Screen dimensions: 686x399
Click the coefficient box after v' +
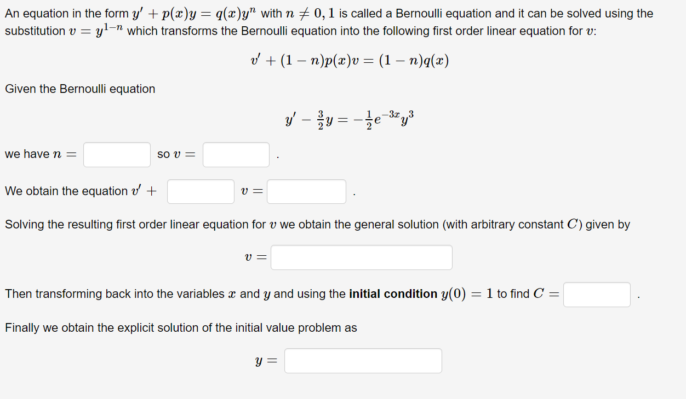click(201, 191)
